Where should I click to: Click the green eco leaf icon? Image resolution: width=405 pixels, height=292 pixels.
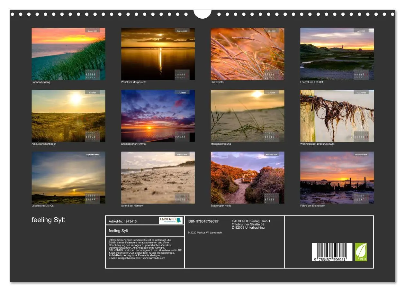361,252
